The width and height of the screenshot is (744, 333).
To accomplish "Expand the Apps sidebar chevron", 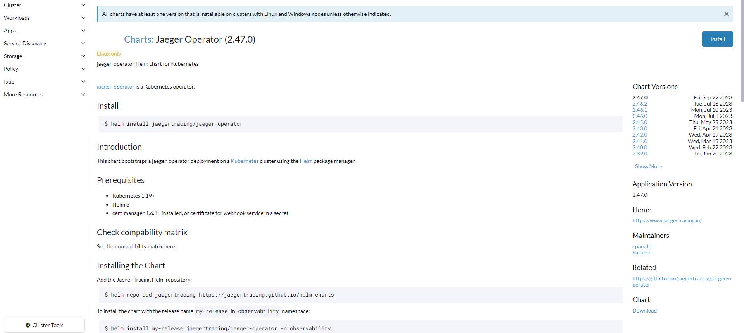I will (x=83, y=31).
